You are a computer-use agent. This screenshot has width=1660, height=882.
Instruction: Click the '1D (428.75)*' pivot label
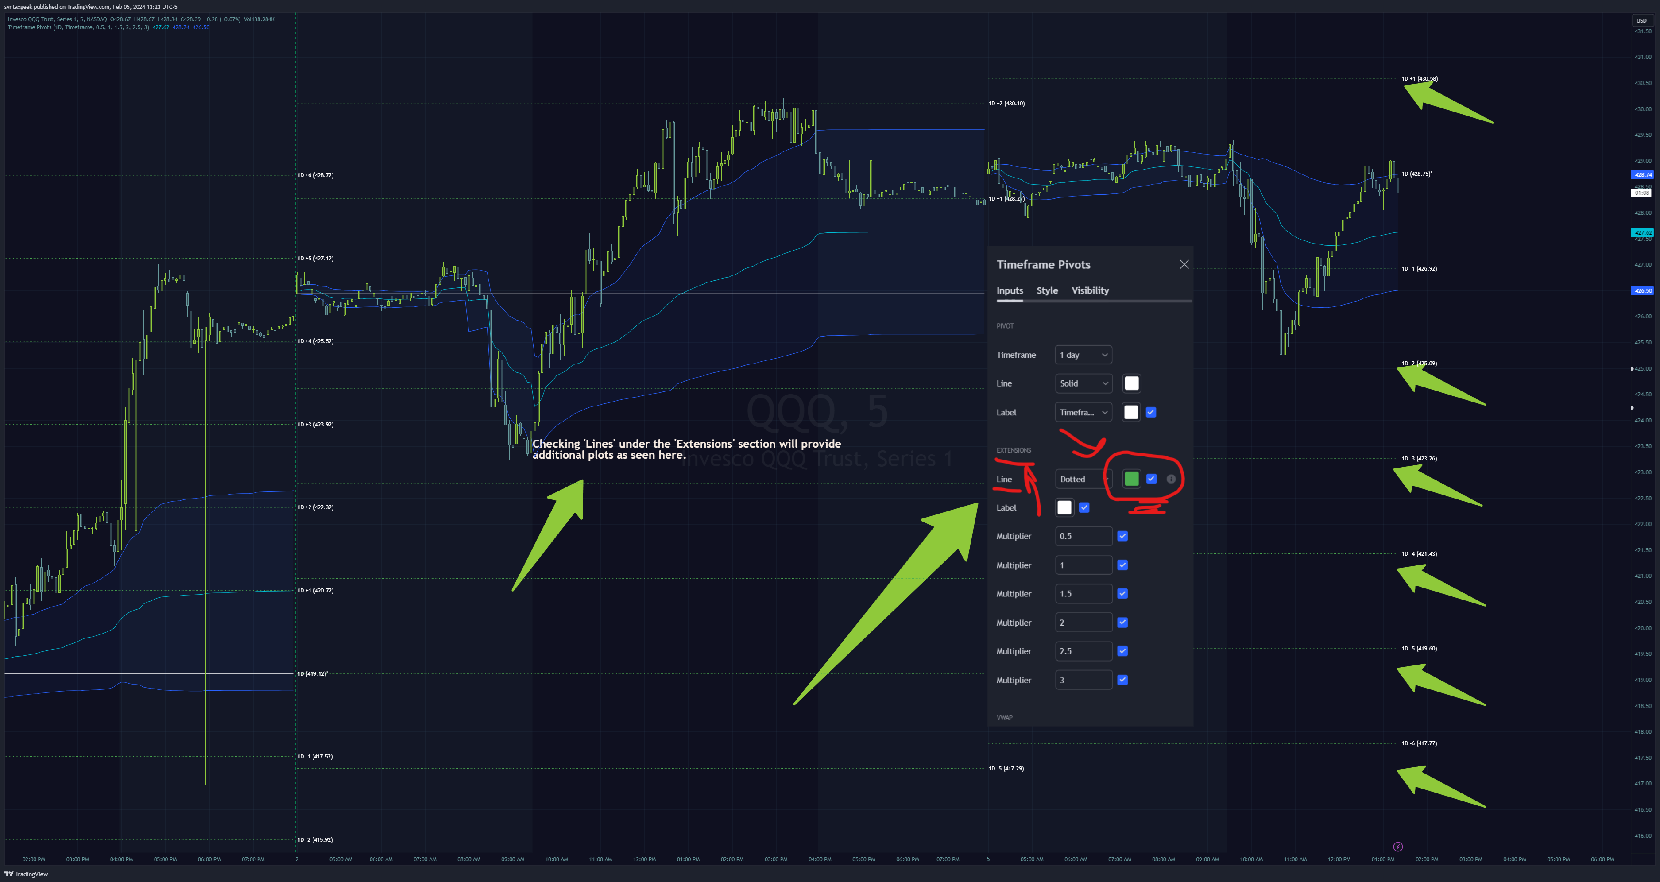pyautogui.click(x=1416, y=174)
